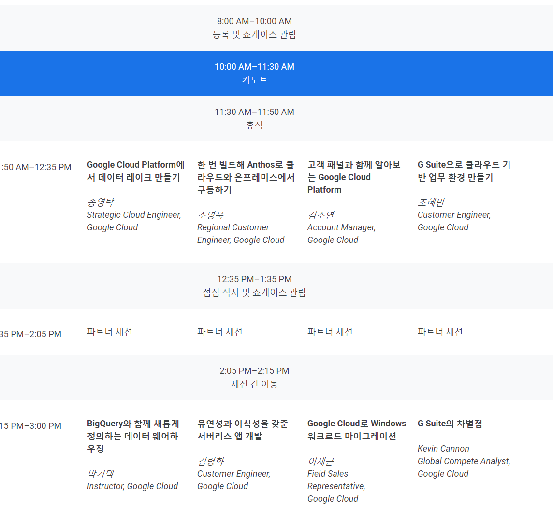553x509 pixels.
Task: Select the 2:05 PM–2:15 PM transition time
Action: pyautogui.click(x=254, y=371)
